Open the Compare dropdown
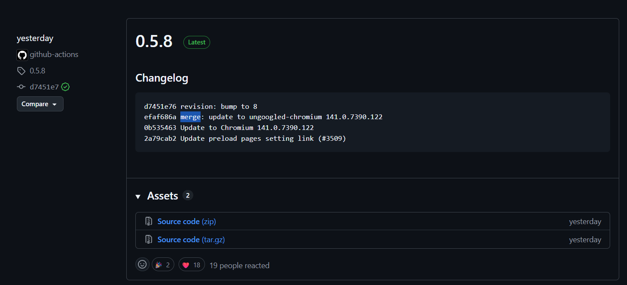The width and height of the screenshot is (627, 285). 40,104
